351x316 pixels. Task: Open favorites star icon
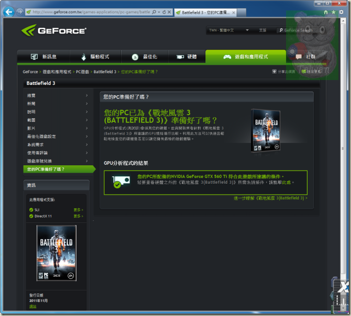333,12
